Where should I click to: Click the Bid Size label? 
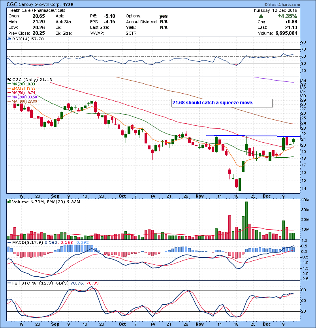[64, 33]
